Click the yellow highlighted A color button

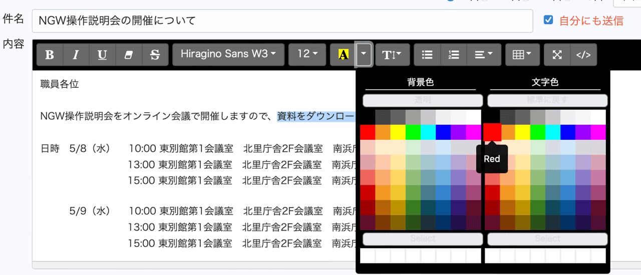pos(343,55)
